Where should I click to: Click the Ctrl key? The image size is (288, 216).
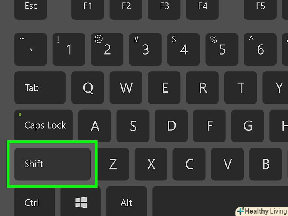[x=34, y=201]
